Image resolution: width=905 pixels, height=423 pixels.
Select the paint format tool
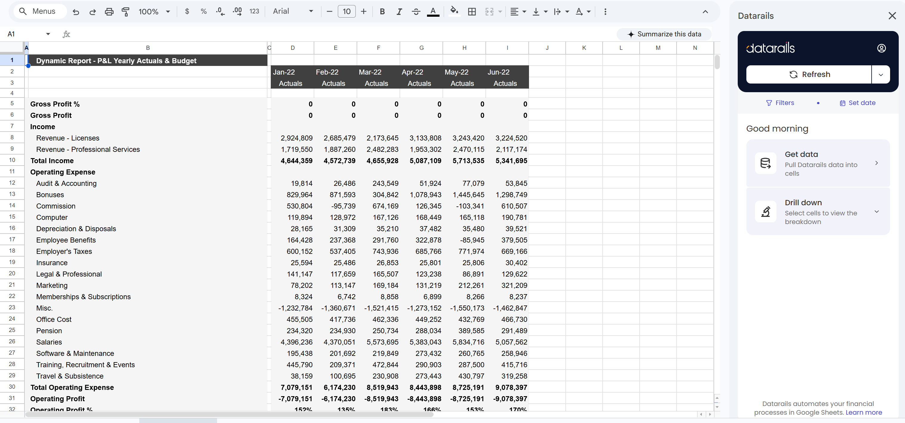[x=126, y=12]
